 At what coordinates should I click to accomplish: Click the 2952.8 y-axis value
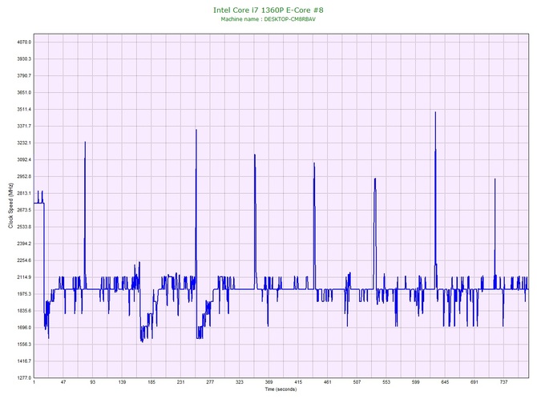[x=24, y=176]
